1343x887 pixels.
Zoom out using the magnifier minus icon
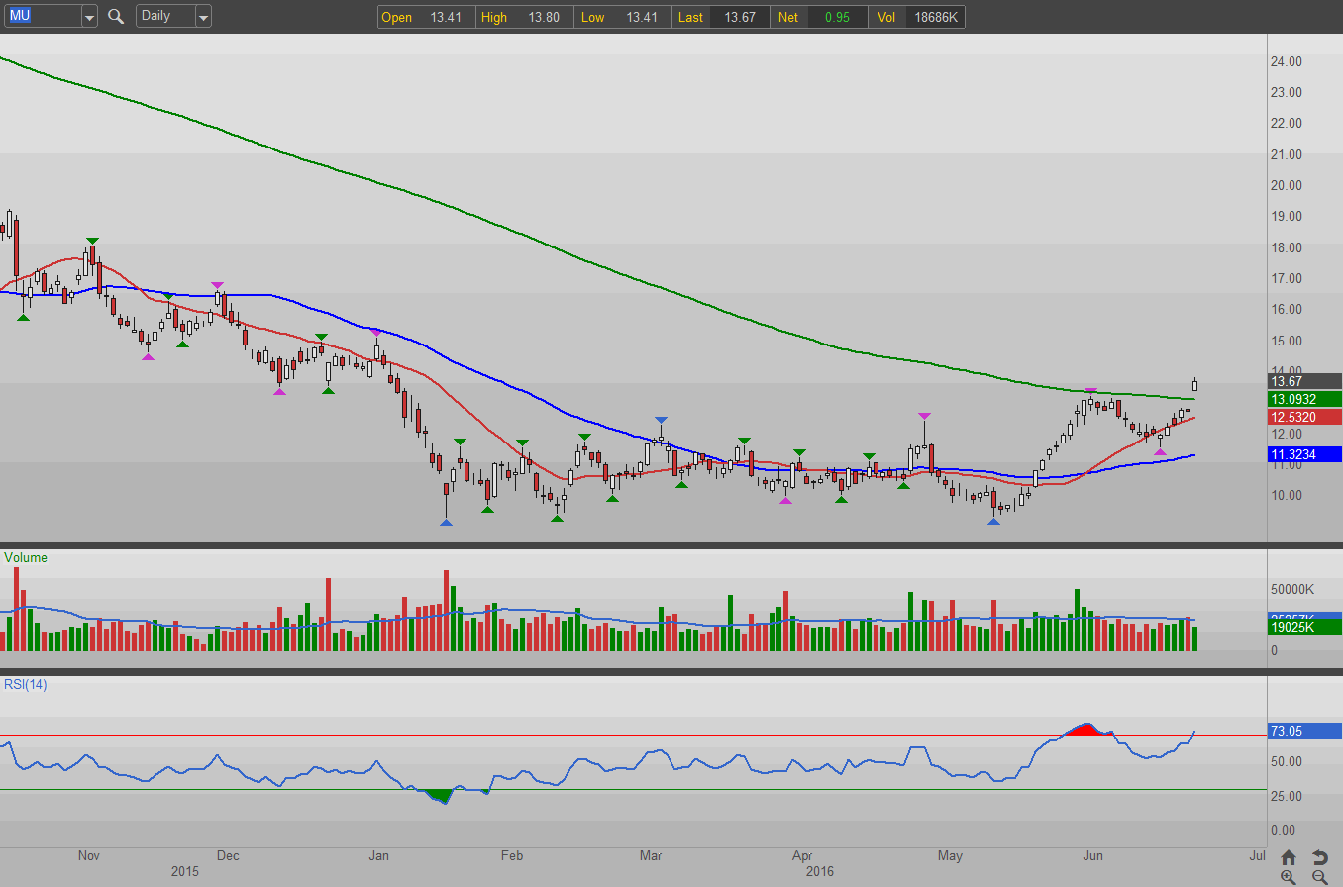pyautogui.click(x=1319, y=877)
